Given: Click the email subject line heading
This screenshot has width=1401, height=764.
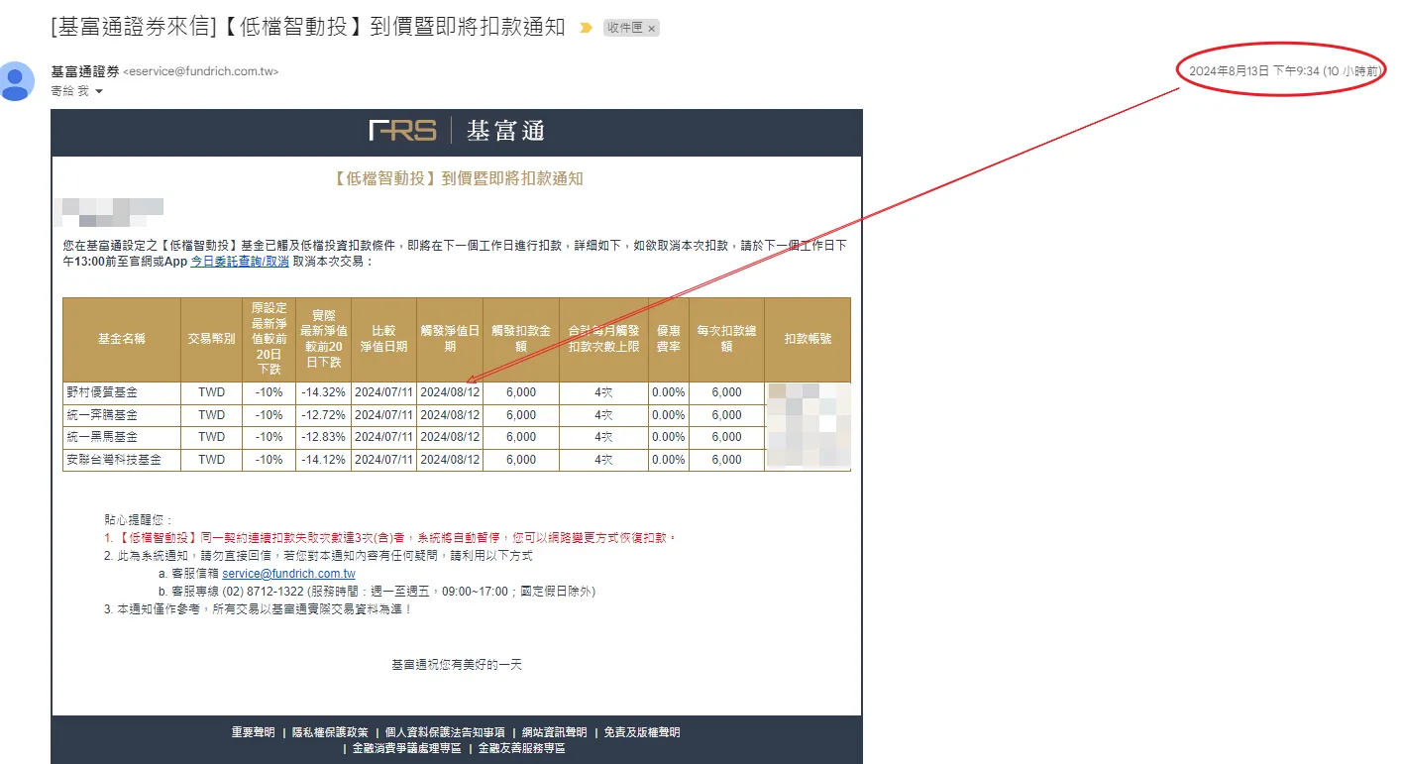Looking at the screenshot, I should pyautogui.click(x=306, y=28).
